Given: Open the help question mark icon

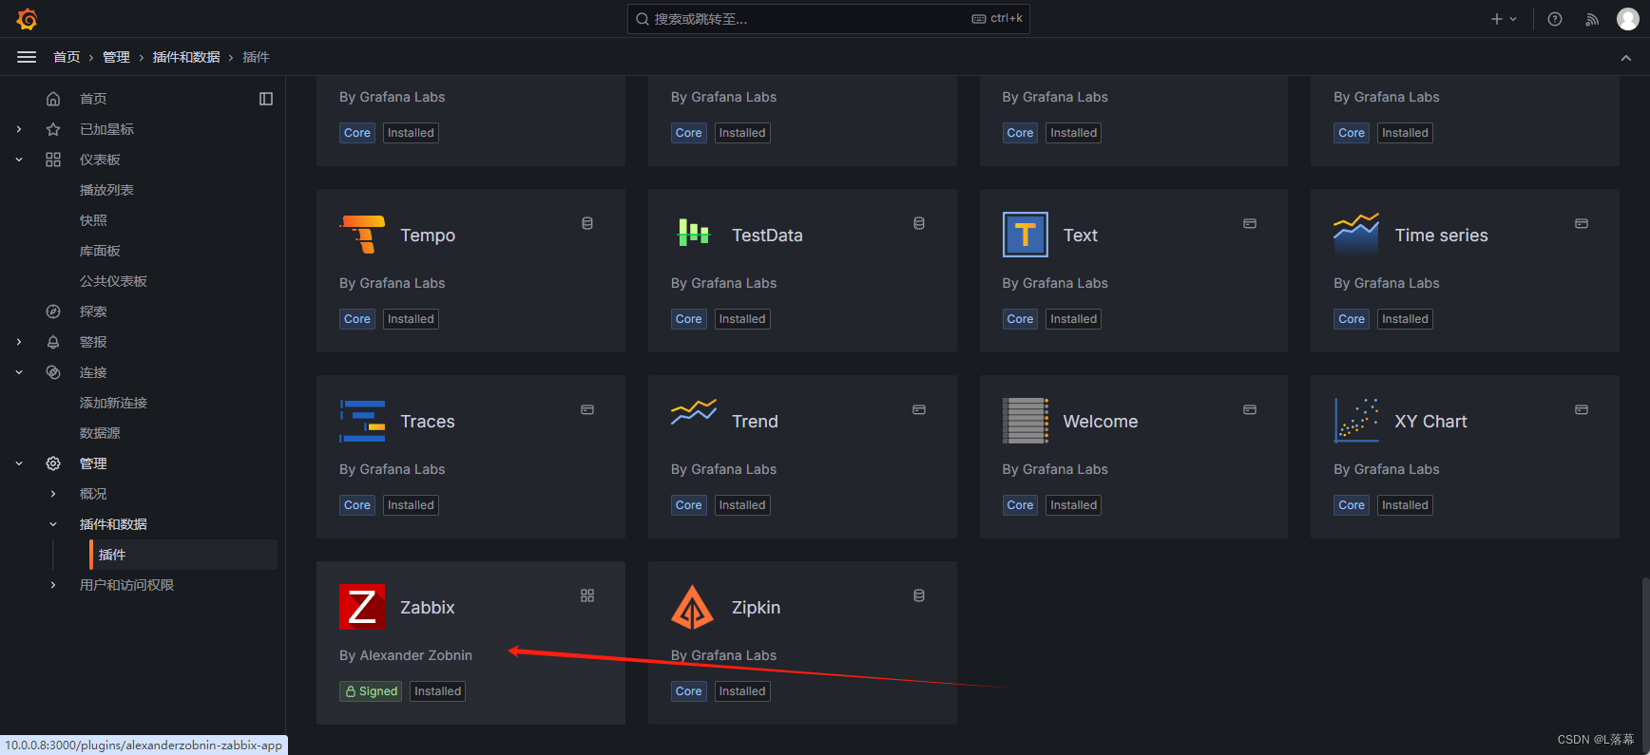Looking at the screenshot, I should click(1555, 19).
